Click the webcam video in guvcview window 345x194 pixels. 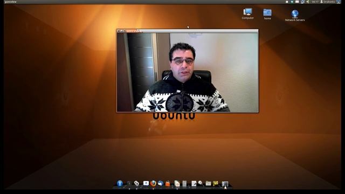[x=188, y=72]
